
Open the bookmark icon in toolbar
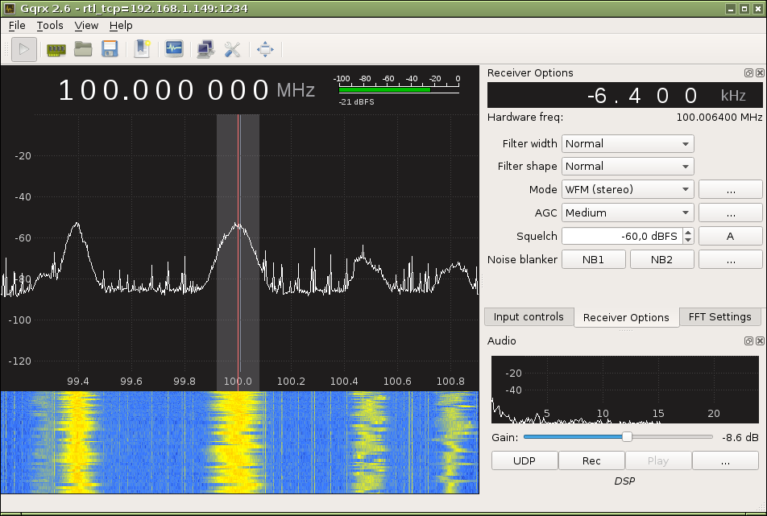pos(143,49)
